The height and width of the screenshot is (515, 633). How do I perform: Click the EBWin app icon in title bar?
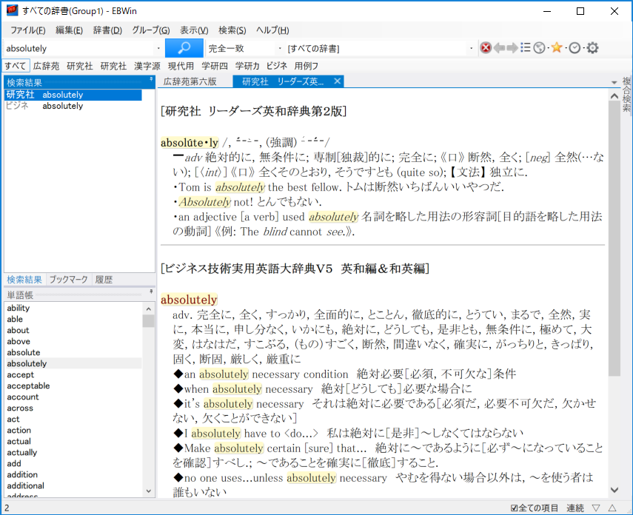point(12,10)
